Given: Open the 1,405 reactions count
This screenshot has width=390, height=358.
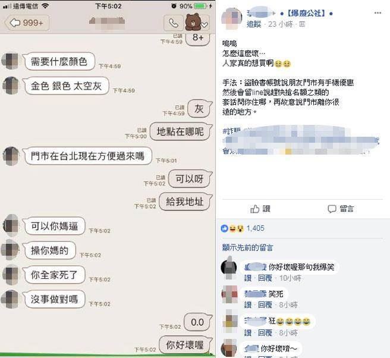Looking at the screenshot, I should (256, 228).
